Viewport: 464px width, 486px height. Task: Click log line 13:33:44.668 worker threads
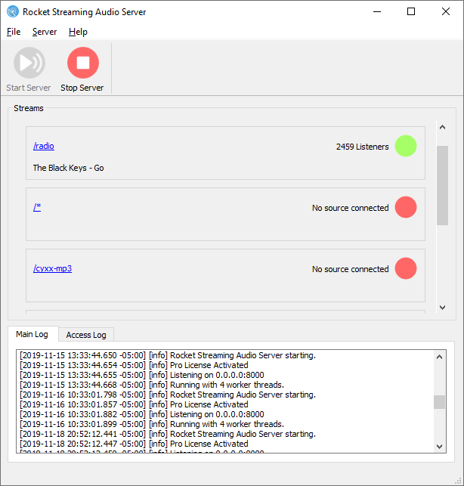(152, 385)
